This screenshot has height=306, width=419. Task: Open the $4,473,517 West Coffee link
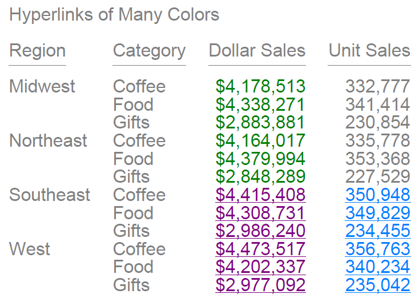click(x=260, y=249)
